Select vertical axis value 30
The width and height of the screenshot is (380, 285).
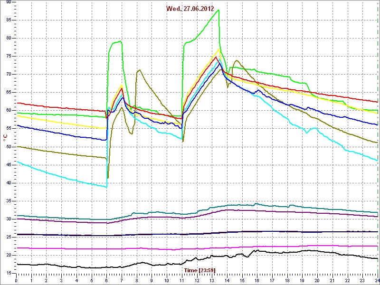pos(9,219)
